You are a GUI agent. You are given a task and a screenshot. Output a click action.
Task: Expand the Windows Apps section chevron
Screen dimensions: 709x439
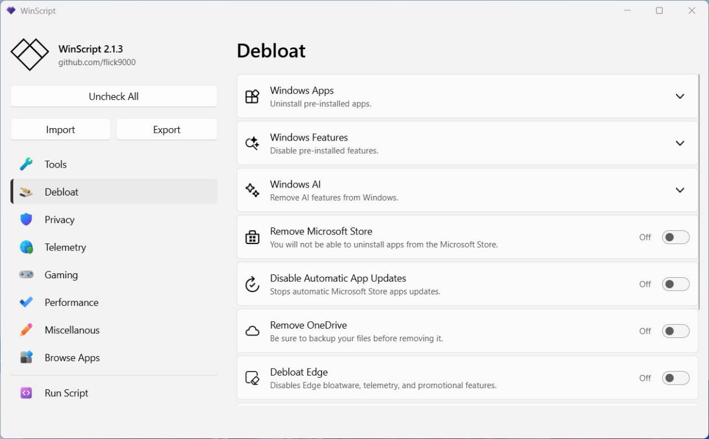(680, 97)
